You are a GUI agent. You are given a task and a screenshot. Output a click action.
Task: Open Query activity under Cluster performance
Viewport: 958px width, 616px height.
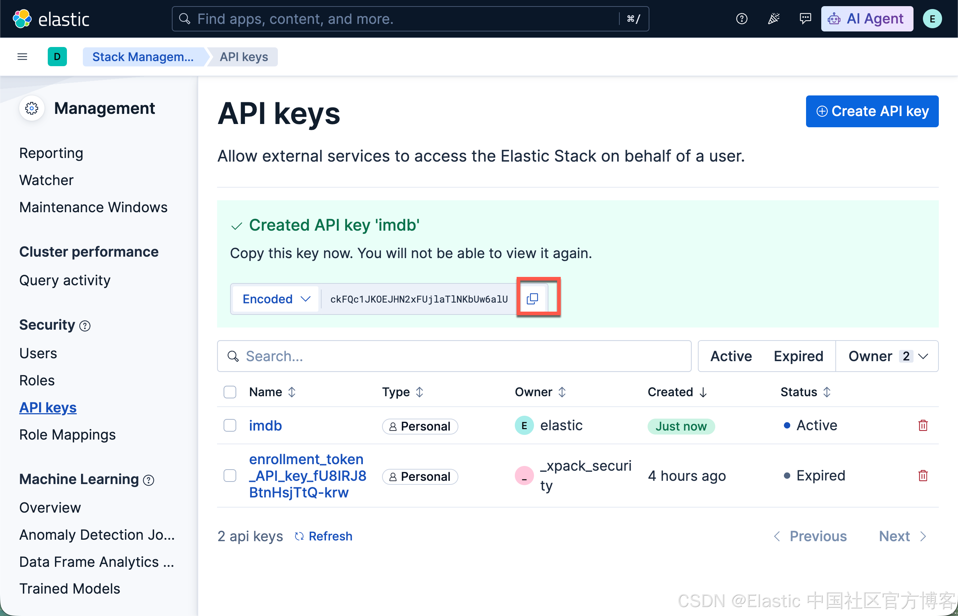click(65, 281)
